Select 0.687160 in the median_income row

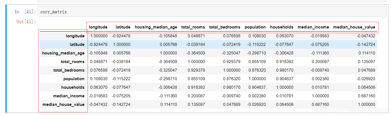(367, 96)
